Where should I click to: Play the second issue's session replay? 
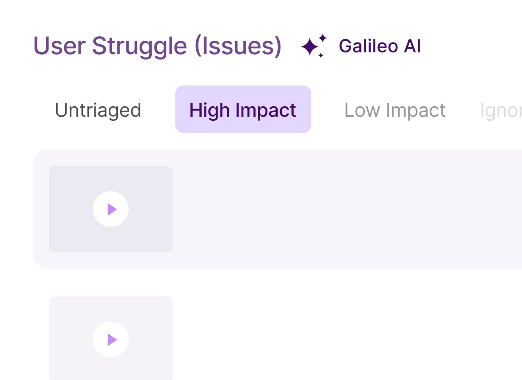(x=111, y=339)
